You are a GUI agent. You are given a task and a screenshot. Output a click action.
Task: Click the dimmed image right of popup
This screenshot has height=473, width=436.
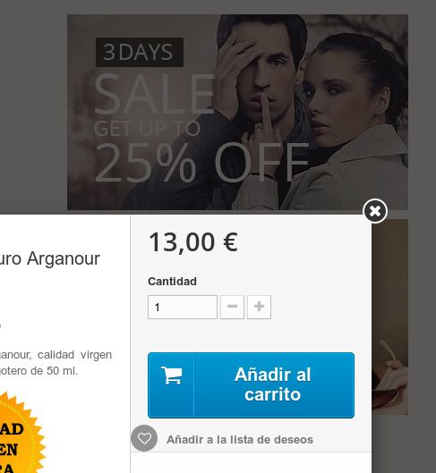[390, 317]
